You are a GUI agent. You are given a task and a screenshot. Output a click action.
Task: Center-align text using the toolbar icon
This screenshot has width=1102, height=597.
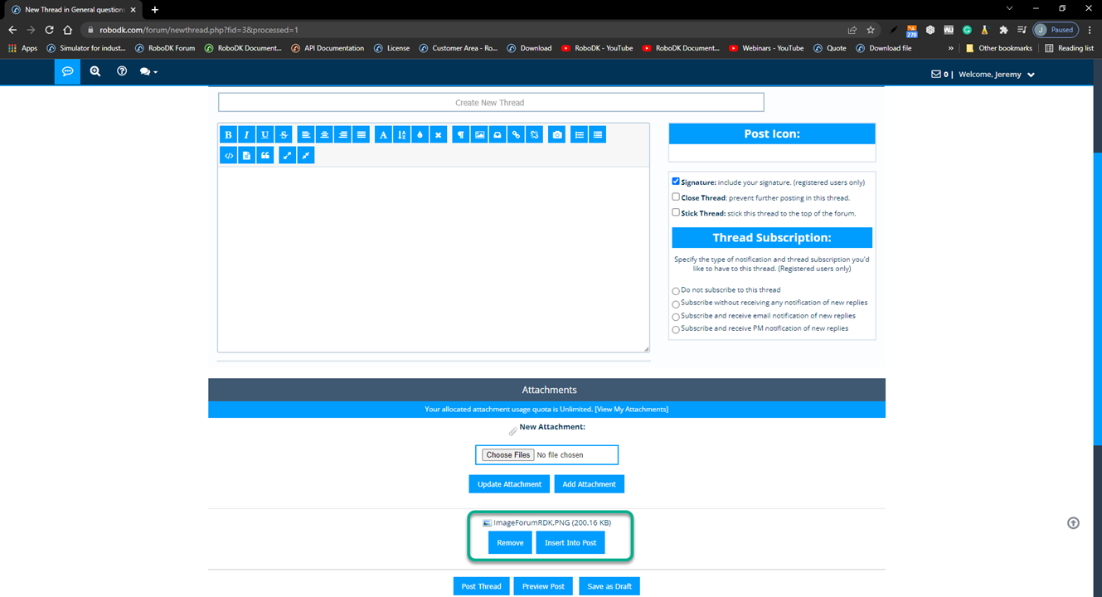pos(324,135)
